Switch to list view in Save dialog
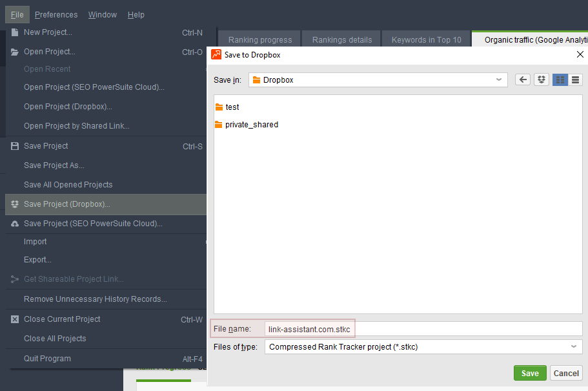This screenshot has width=588, height=391. (575, 79)
